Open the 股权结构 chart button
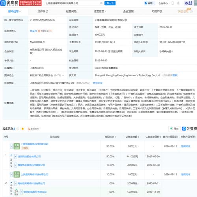Image resolution: width=197 pixels, height=197 pixels. point(33,129)
